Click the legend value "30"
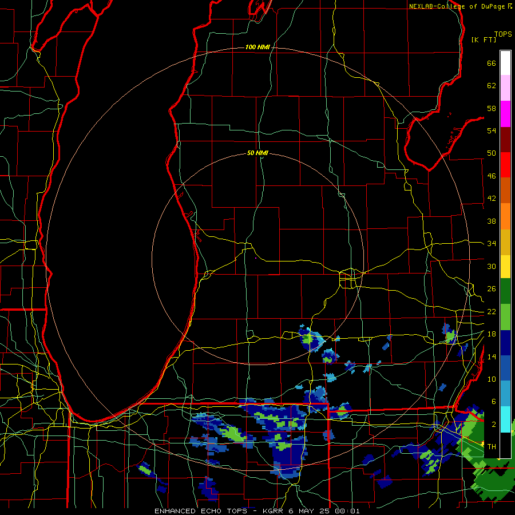 [492, 266]
